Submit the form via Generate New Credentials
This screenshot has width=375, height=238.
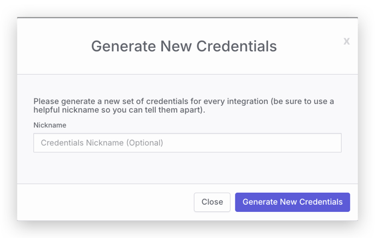(293, 202)
